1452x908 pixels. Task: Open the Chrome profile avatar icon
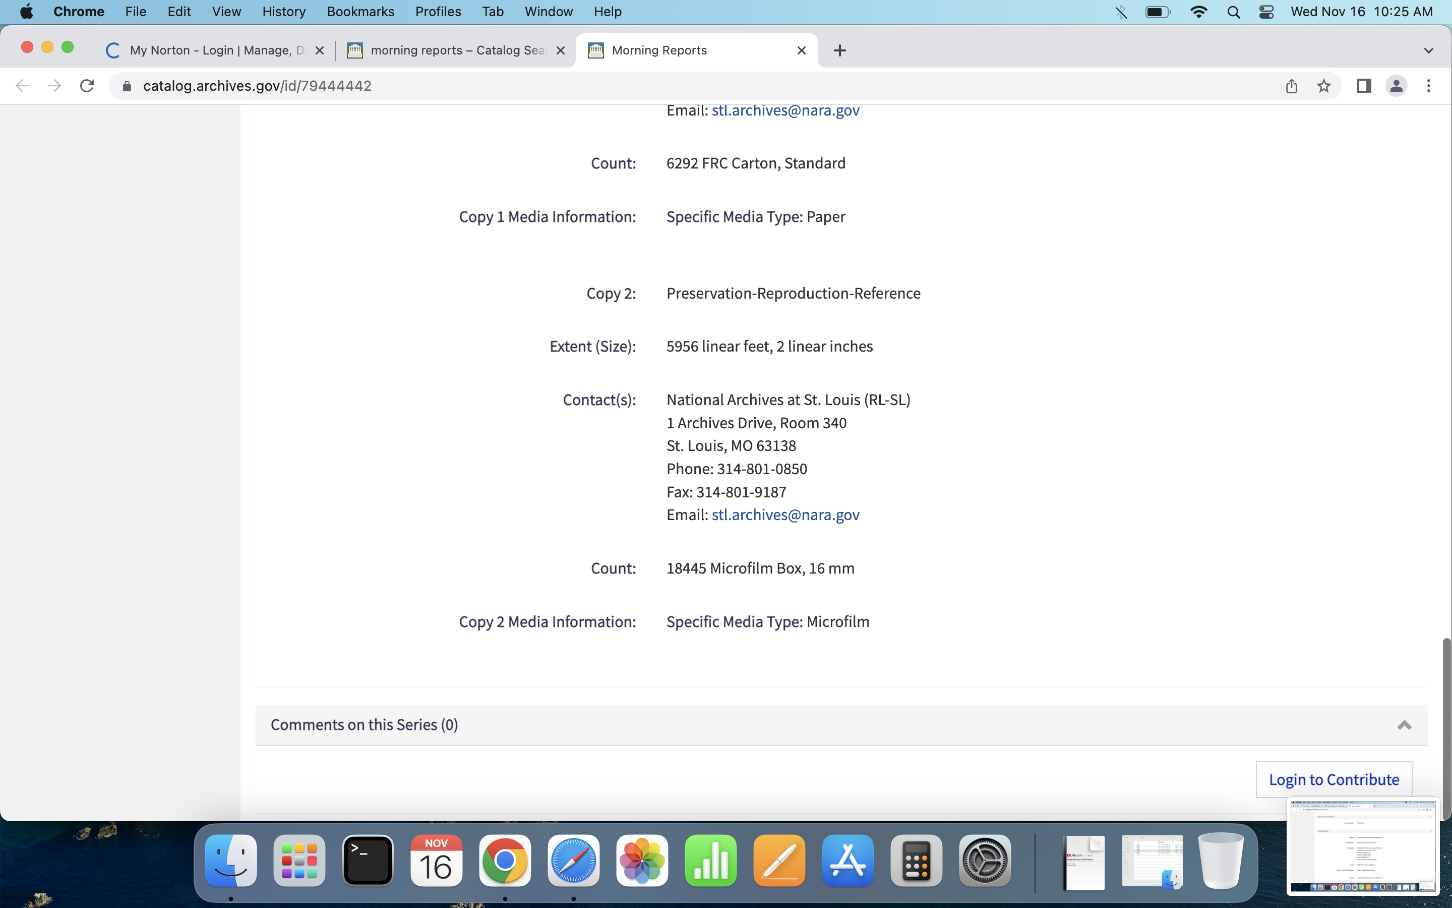point(1396,86)
